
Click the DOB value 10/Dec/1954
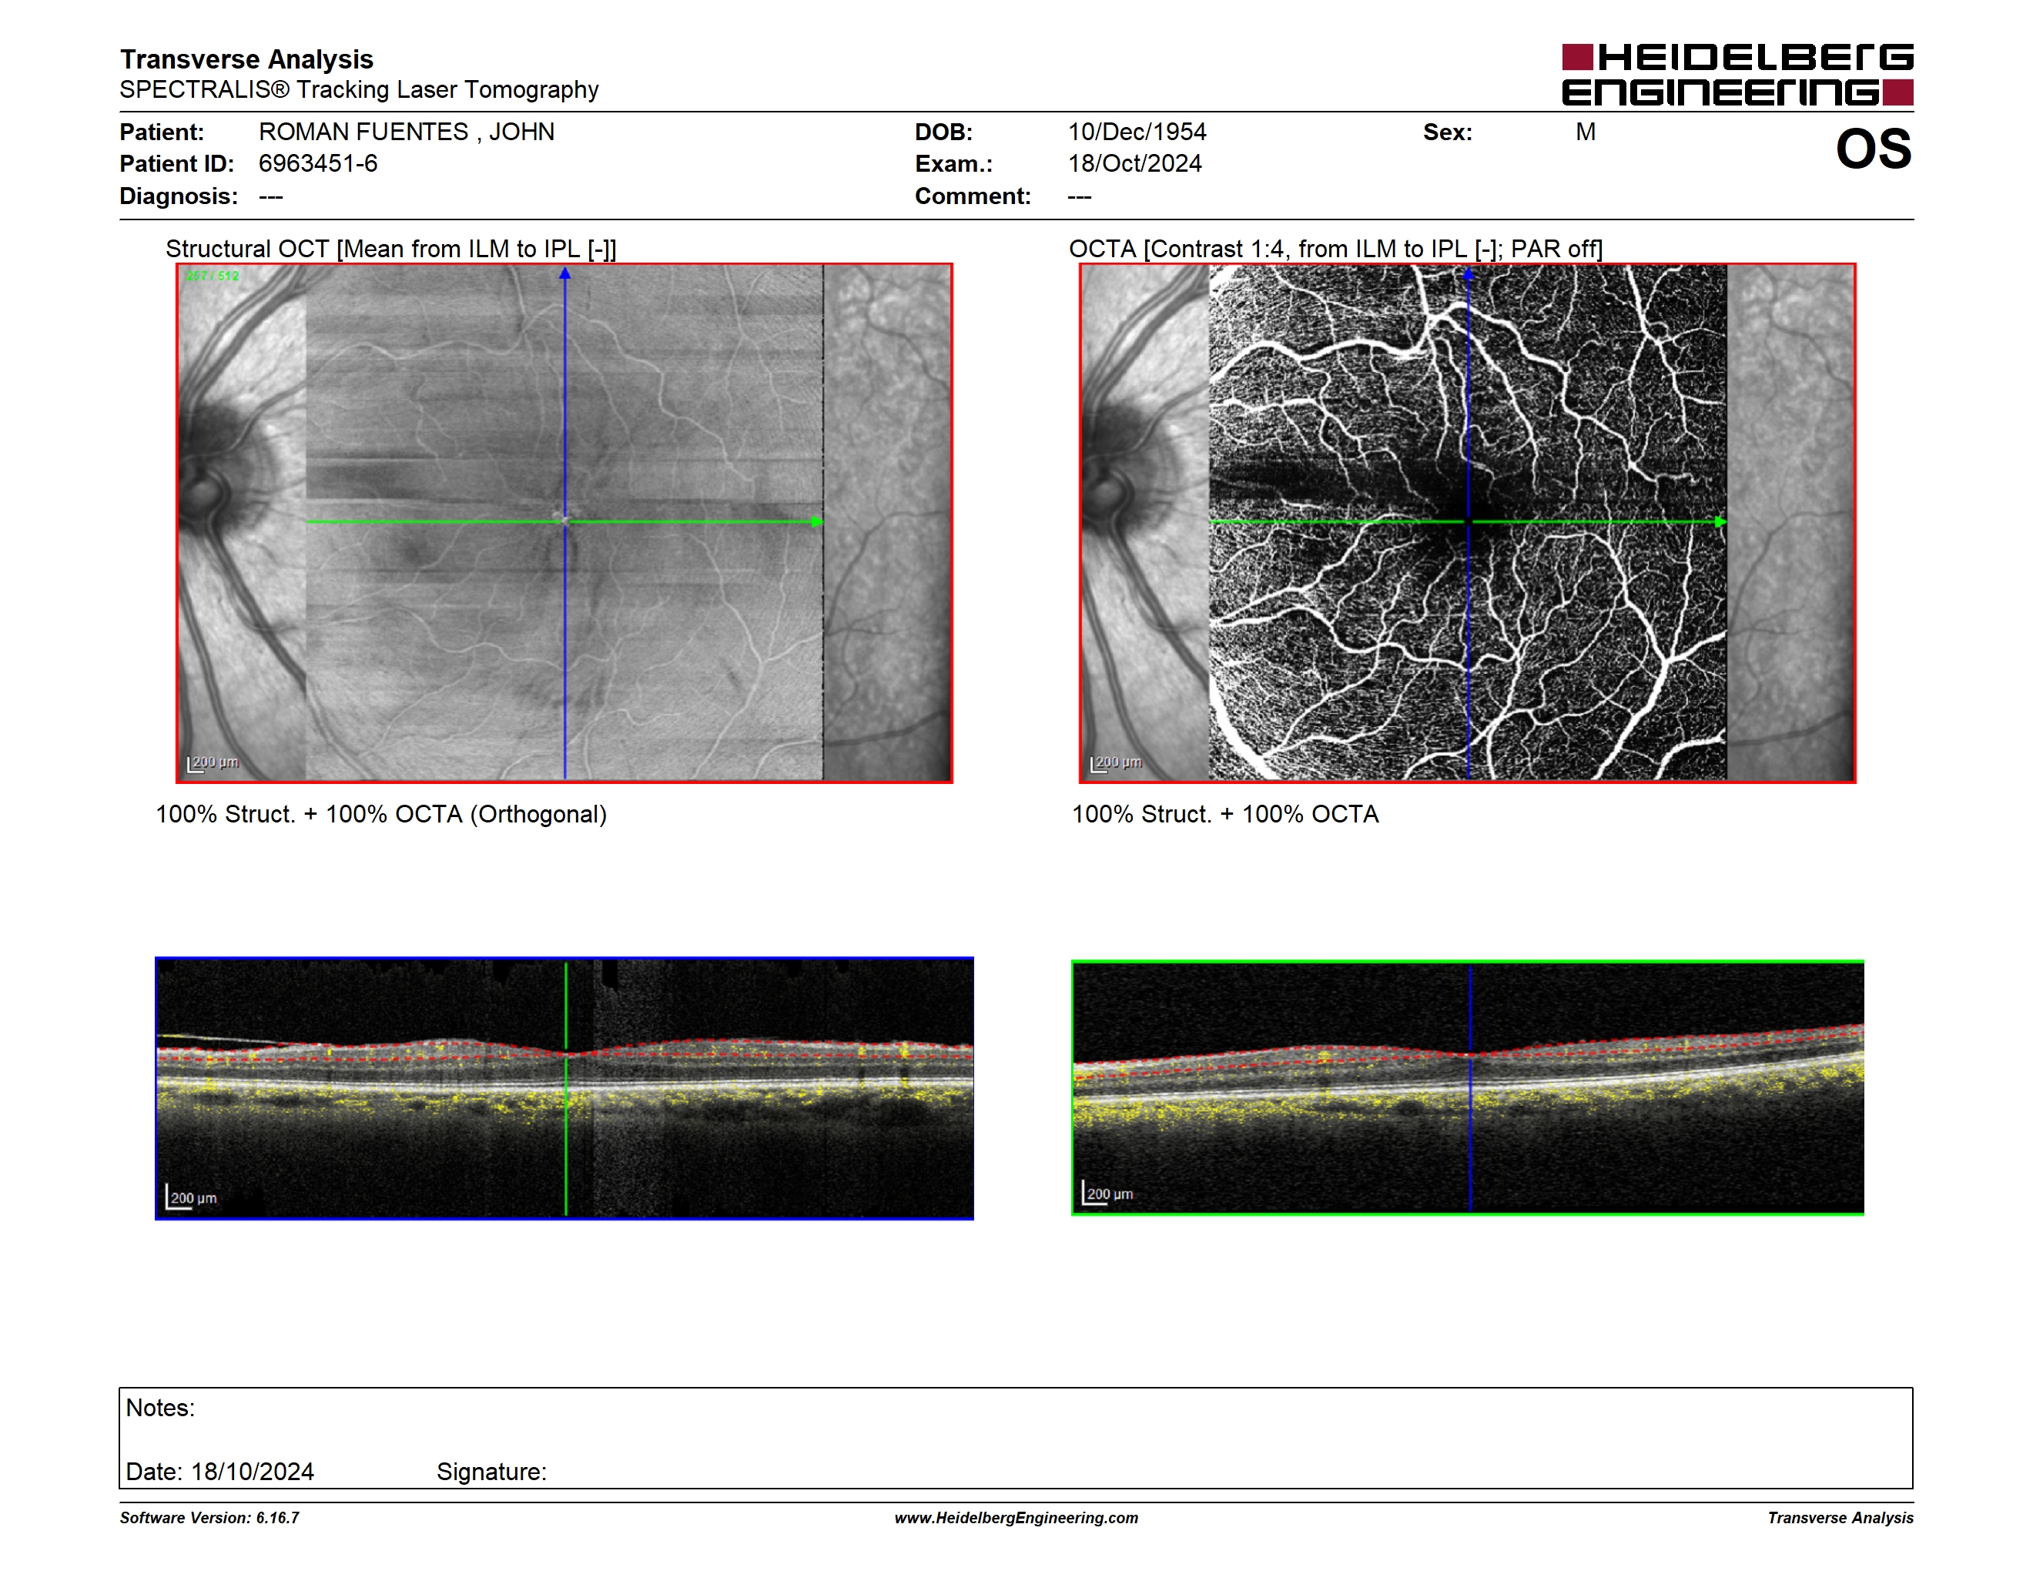pos(1137,132)
